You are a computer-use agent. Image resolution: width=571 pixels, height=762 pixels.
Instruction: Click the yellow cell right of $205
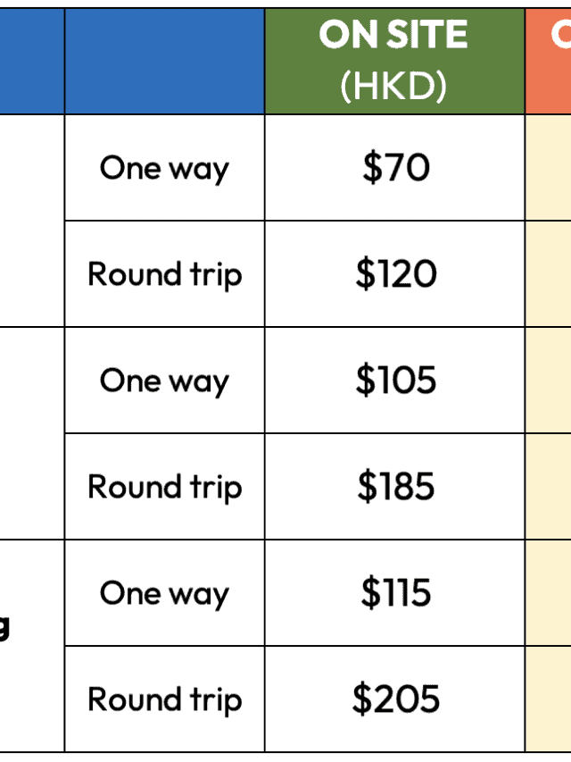click(x=549, y=699)
